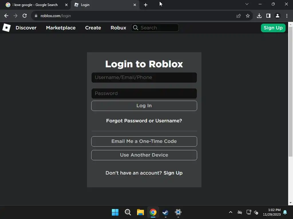Screen dimensions: 293x219
Task: Open Settings gear in taskbar
Action: coord(178,212)
